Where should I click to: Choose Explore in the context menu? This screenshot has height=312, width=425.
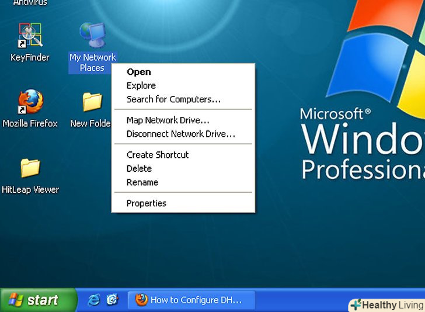(x=183, y=86)
